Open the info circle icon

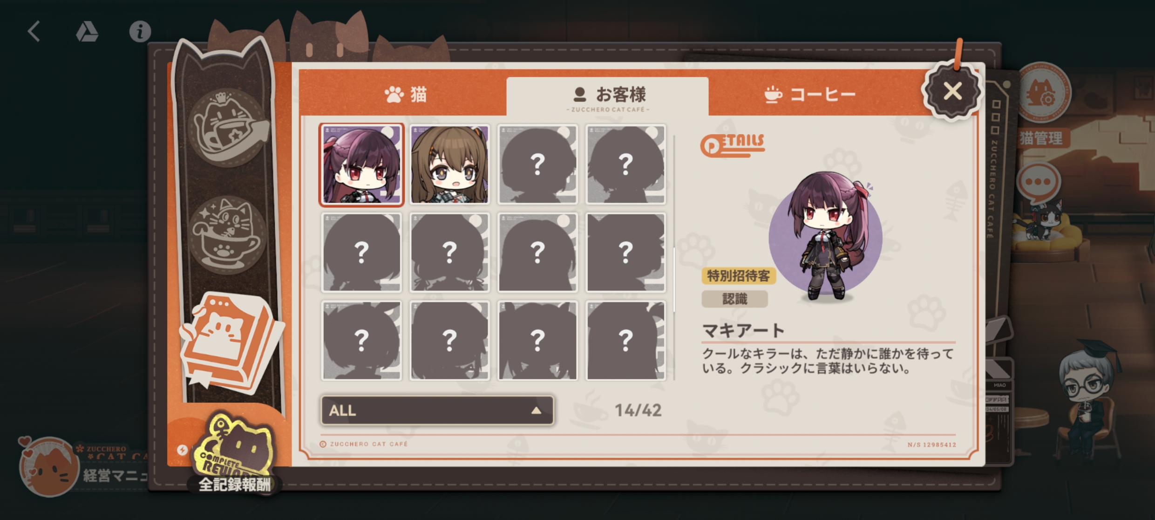pyautogui.click(x=140, y=31)
